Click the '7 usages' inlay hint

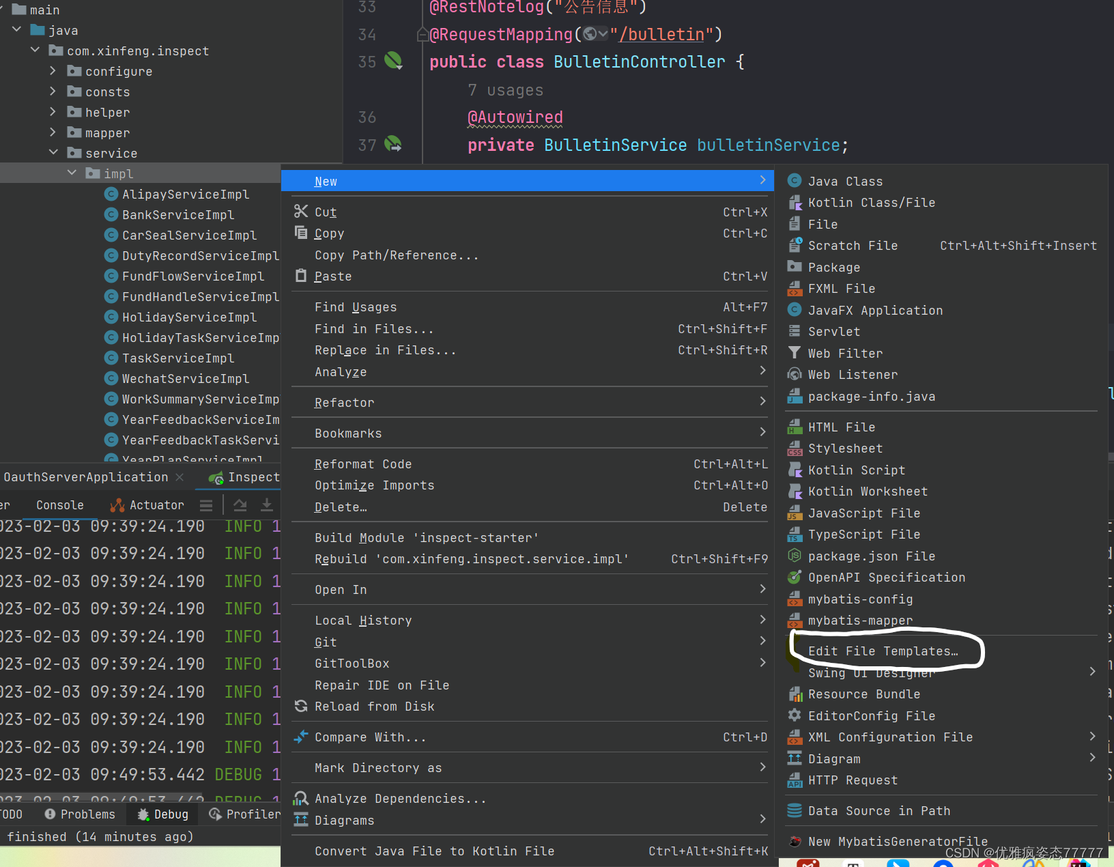(x=506, y=90)
